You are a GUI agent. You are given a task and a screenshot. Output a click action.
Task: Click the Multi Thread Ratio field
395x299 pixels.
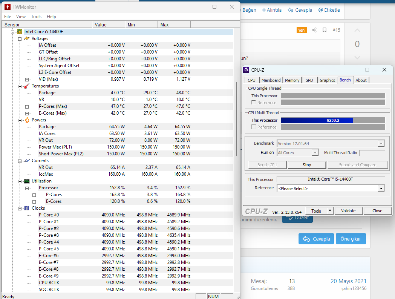pos(372,153)
